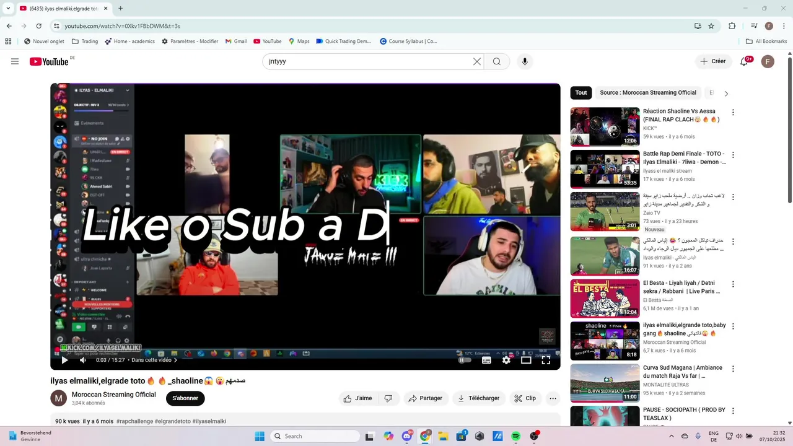The width and height of the screenshot is (793, 446).
Task: Open the player settings gear
Action: [x=506, y=360]
